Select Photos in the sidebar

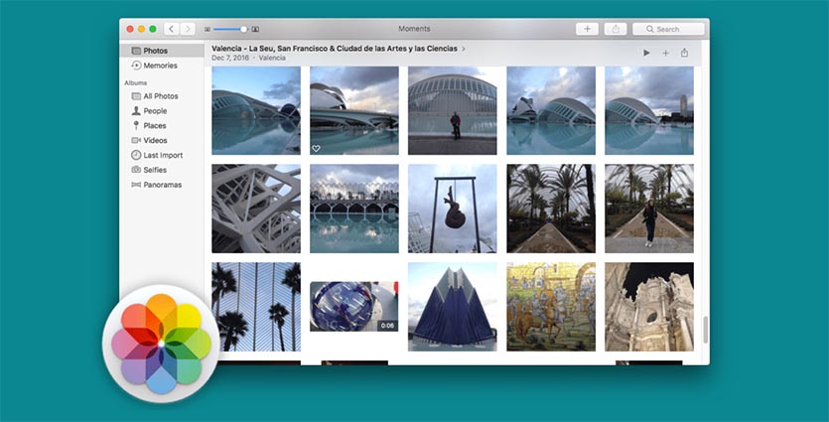(155, 51)
